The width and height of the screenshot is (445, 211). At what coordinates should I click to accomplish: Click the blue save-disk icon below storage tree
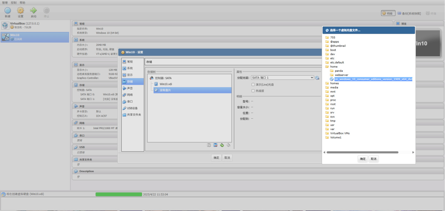pyautogui.click(x=216, y=145)
